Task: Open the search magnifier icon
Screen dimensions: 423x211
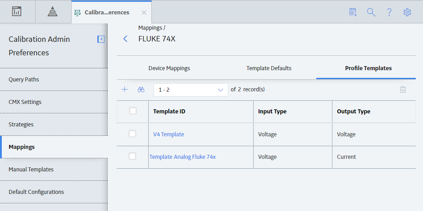Action: click(371, 12)
